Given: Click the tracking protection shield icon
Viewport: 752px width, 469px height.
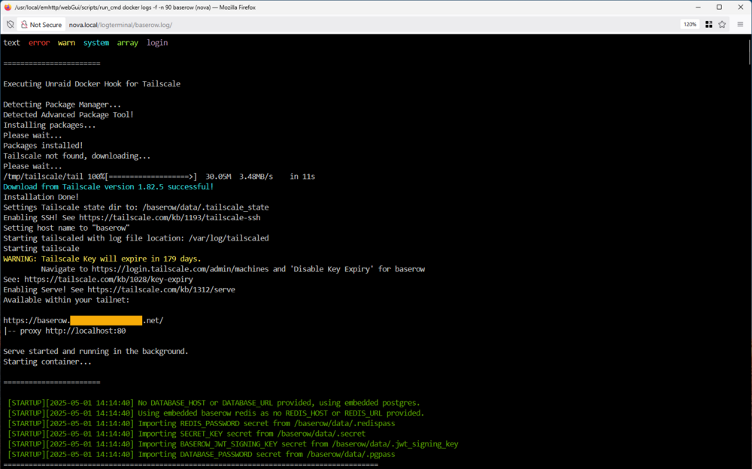Looking at the screenshot, I should (10, 25).
